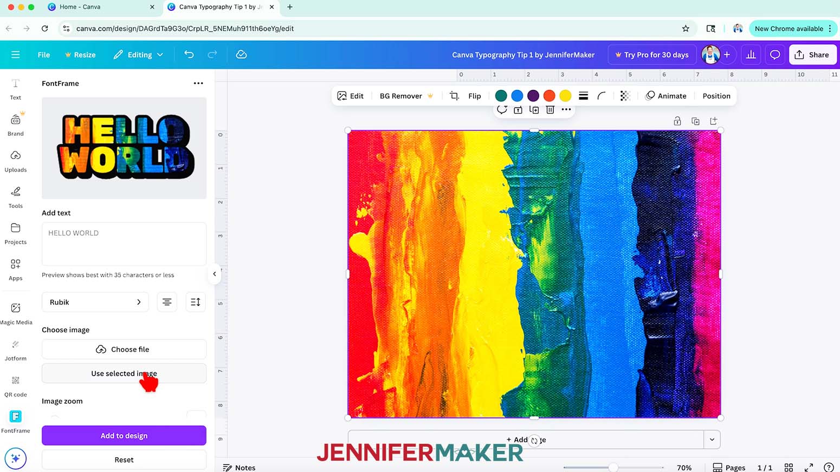The height and width of the screenshot is (472, 840).
Task: Click Edit in the image toolbar
Action: (x=351, y=96)
